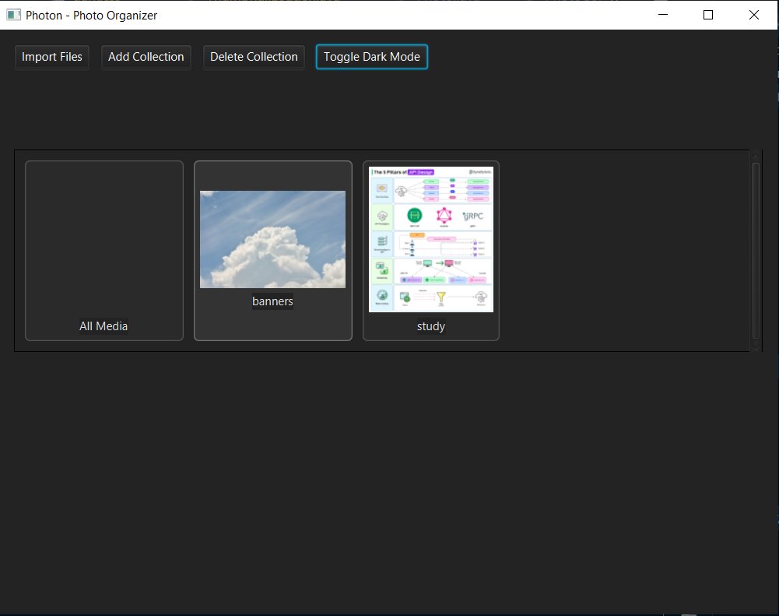
Task: Click the collection list scroll-down arrow
Action: [x=756, y=346]
